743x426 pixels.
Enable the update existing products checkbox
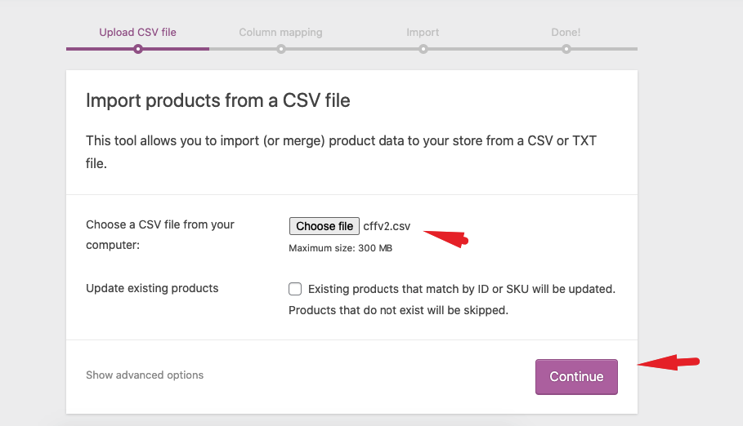(x=295, y=289)
